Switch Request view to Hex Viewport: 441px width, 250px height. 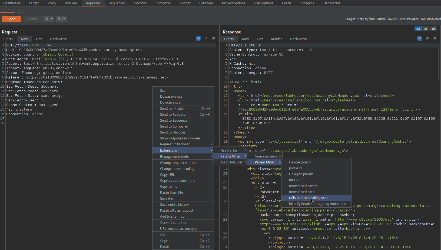(39, 39)
